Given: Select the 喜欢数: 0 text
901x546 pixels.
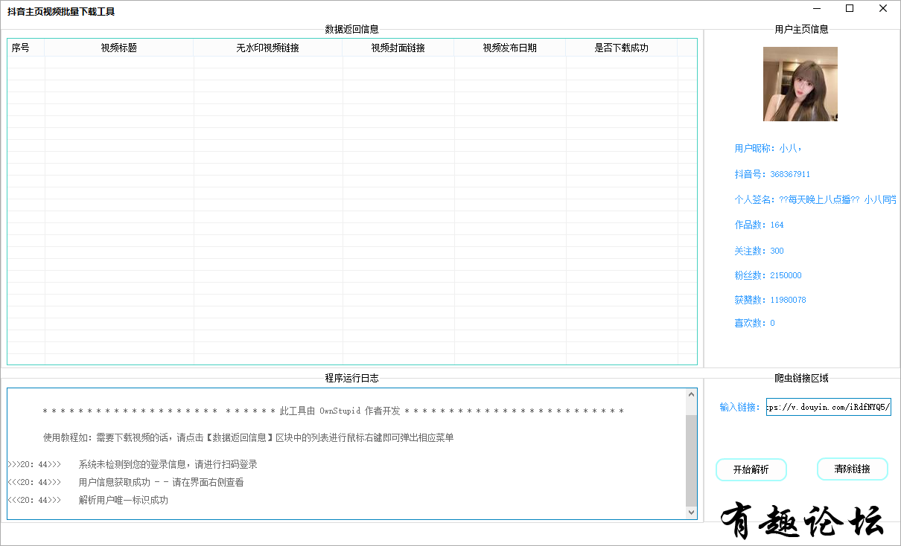Looking at the screenshot, I should 754,323.
